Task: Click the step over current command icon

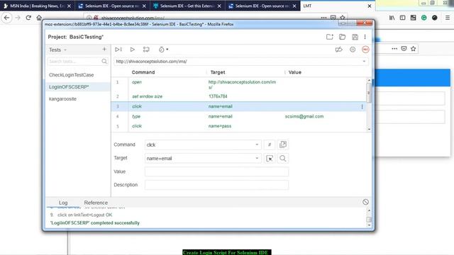Action: [x=146, y=50]
